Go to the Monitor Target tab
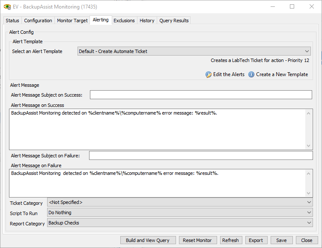The width and height of the screenshot is (322, 248). pos(72,21)
